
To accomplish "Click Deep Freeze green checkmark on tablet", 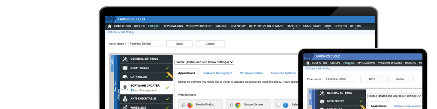I will pos(361,101).
